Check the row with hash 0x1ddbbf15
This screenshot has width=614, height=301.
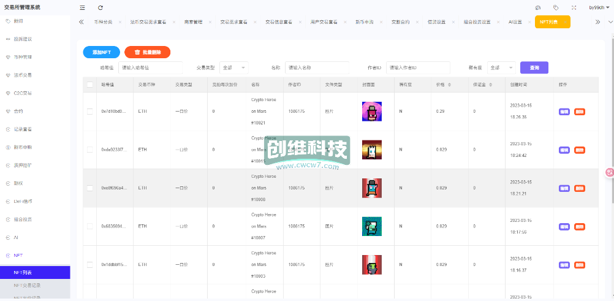[x=89, y=265]
